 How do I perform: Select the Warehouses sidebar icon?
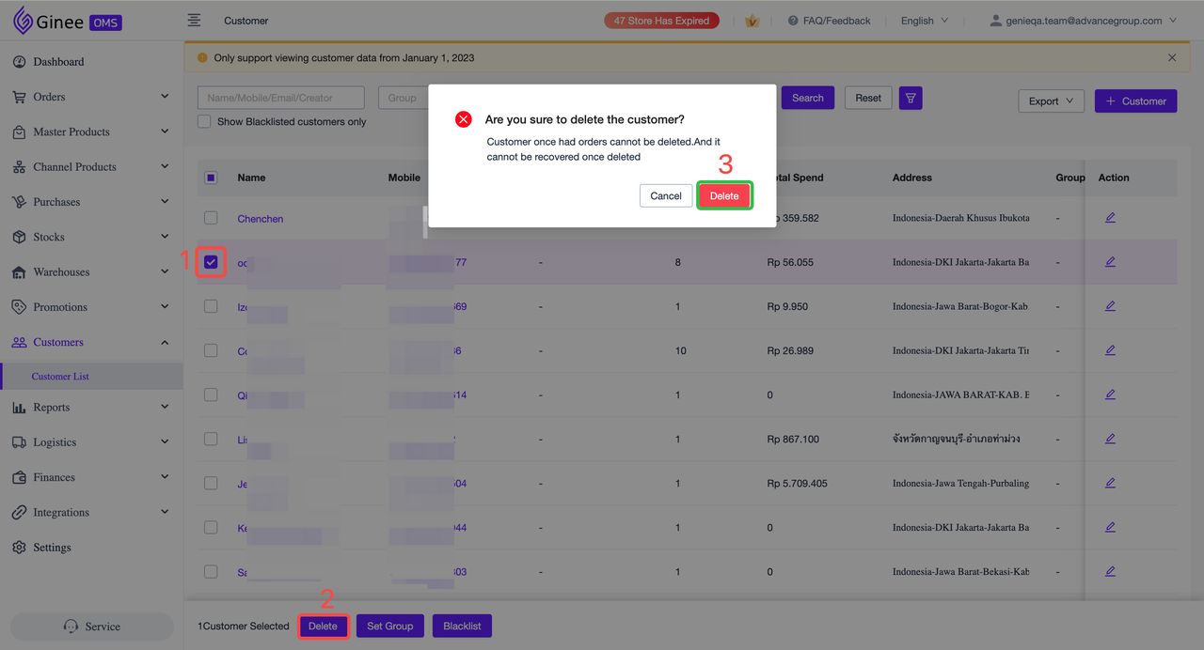[20, 271]
